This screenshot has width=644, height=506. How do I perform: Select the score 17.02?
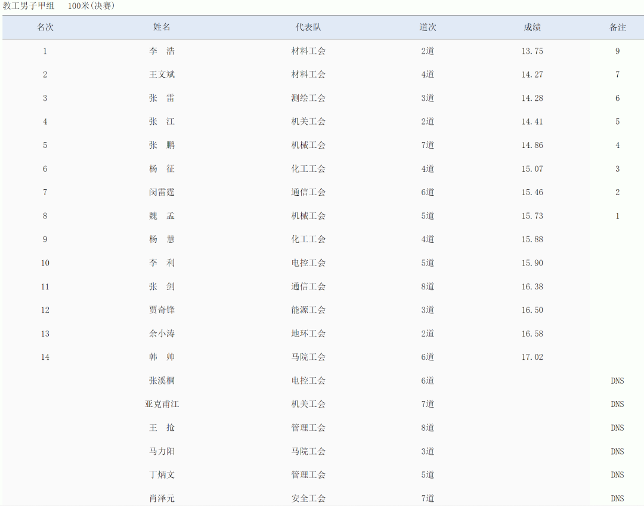tap(532, 357)
